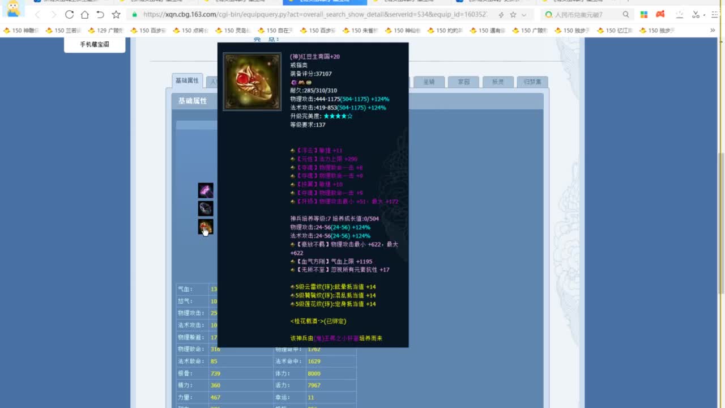Click the 气血上限 +1195 line
Viewport: 725px width, 408px height.
pos(331,262)
